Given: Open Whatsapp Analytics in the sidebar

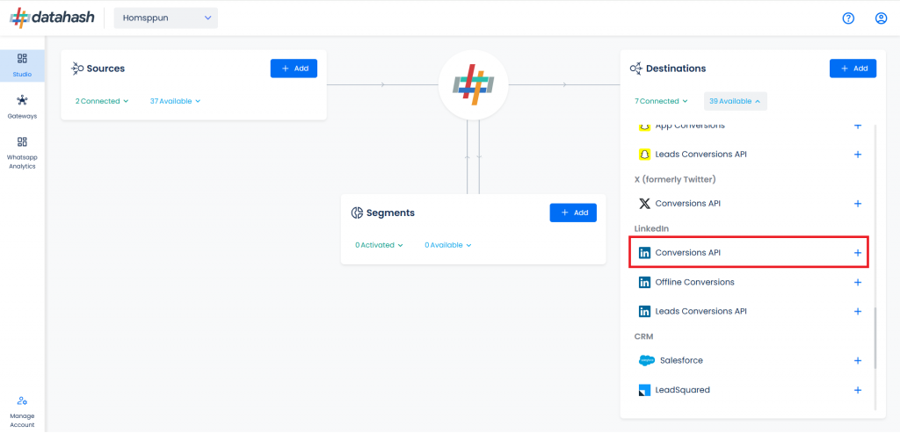Looking at the screenshot, I should (22, 153).
